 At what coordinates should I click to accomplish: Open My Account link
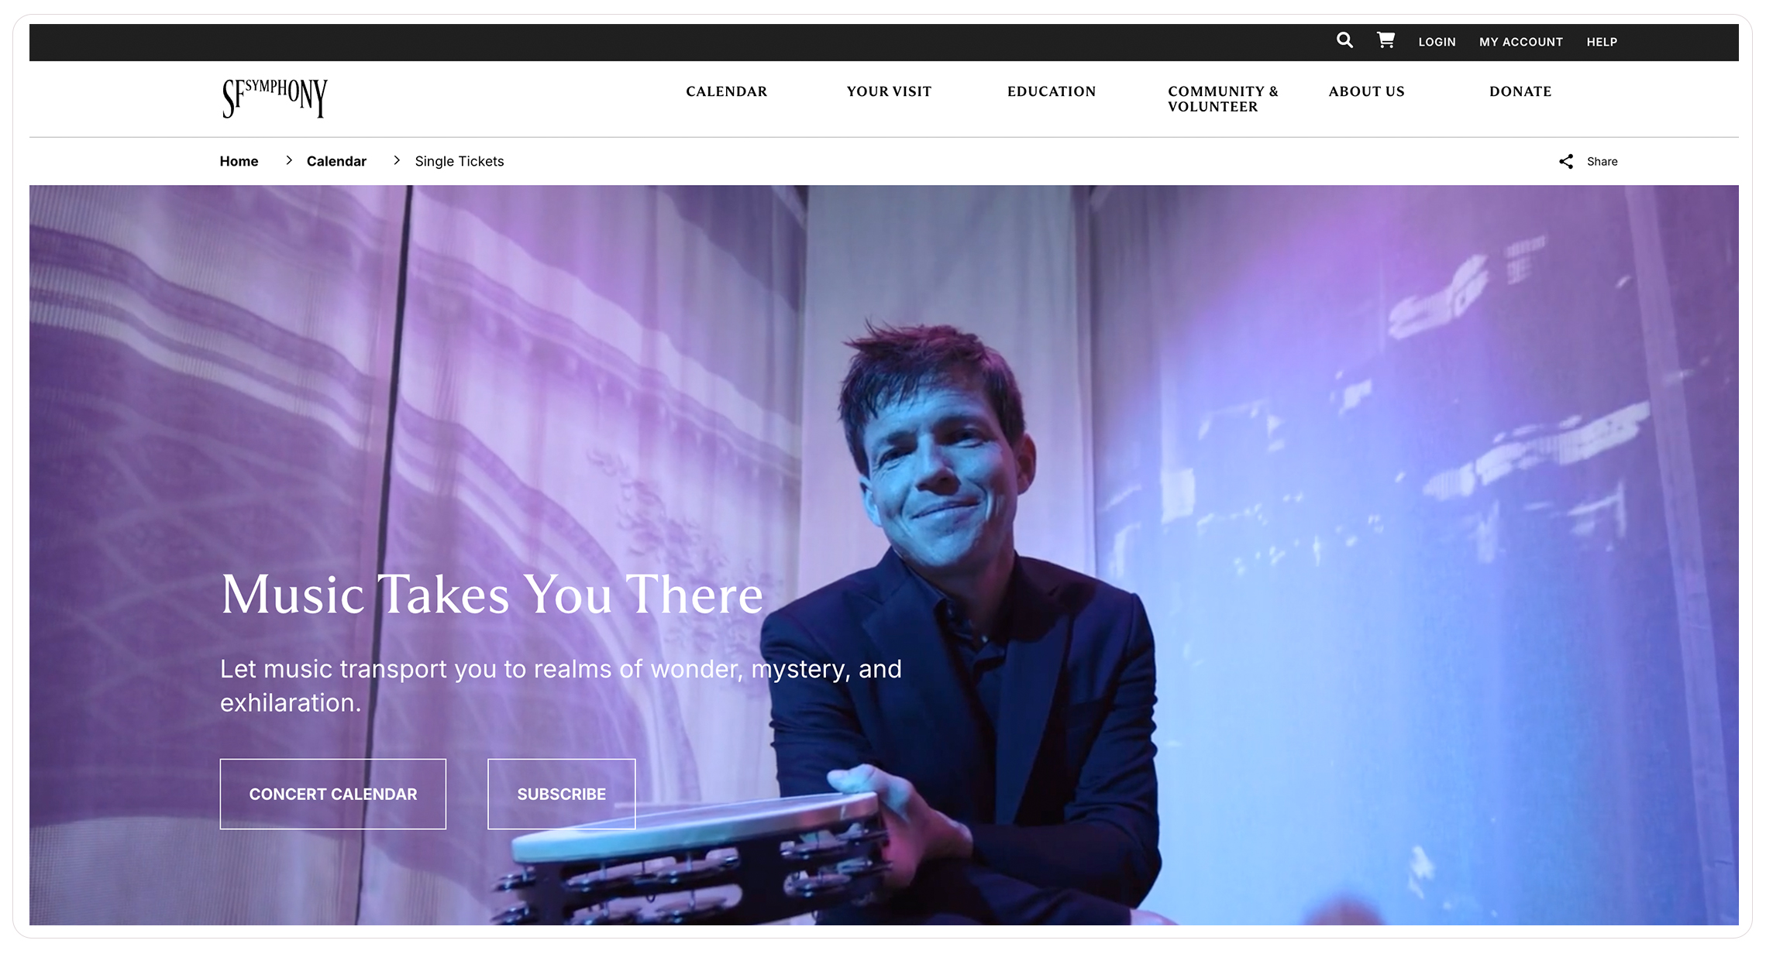(x=1520, y=42)
